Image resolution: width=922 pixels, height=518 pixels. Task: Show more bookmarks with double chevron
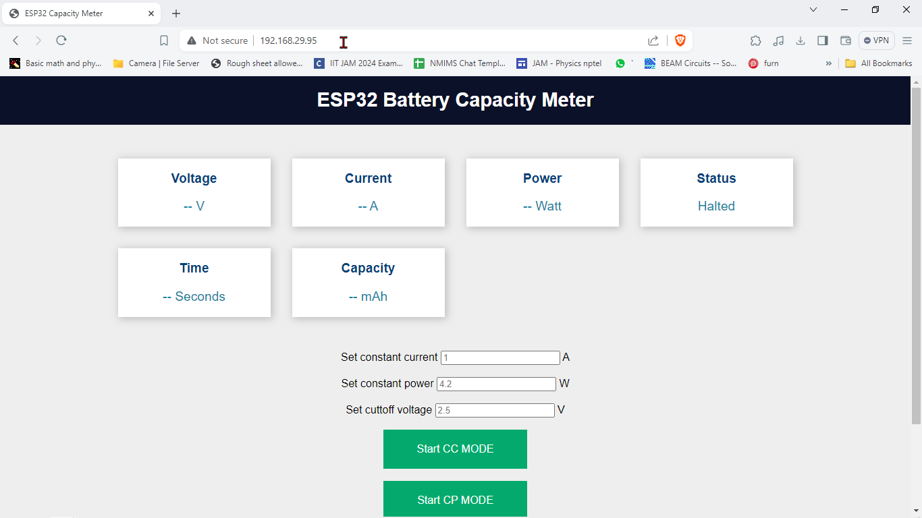[x=829, y=63]
